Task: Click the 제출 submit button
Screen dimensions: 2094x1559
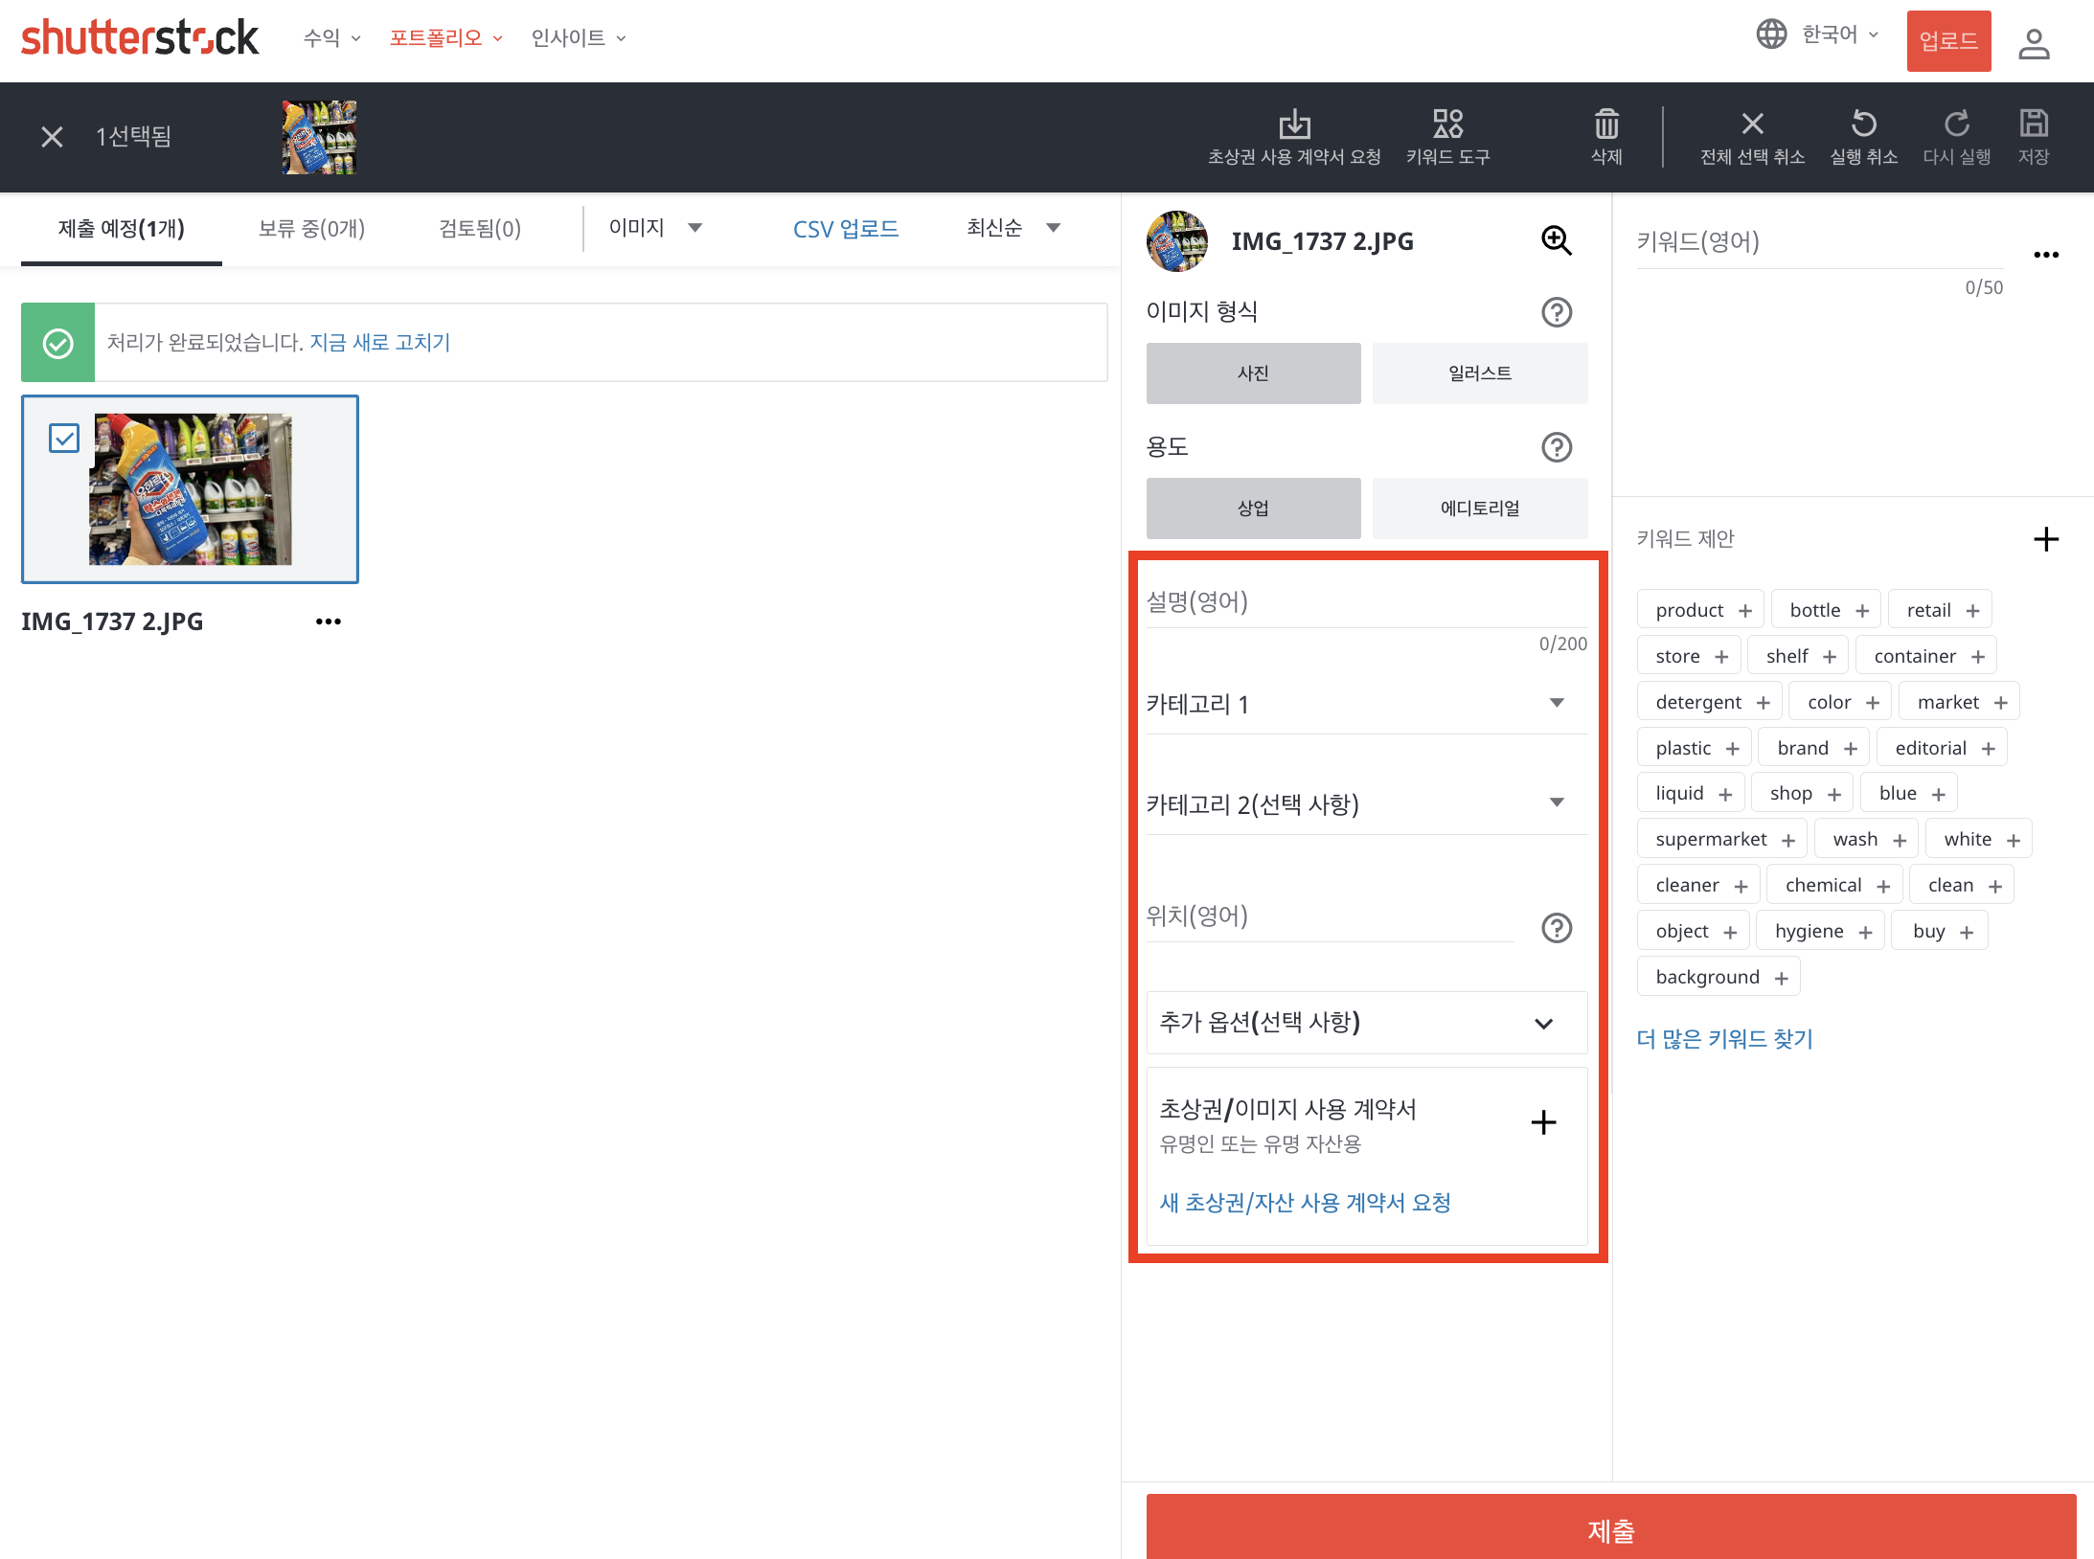Action: coord(1613,1530)
